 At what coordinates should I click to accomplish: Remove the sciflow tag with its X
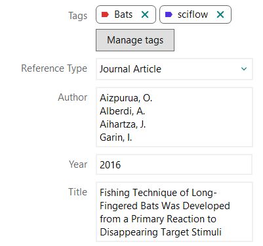(x=220, y=14)
